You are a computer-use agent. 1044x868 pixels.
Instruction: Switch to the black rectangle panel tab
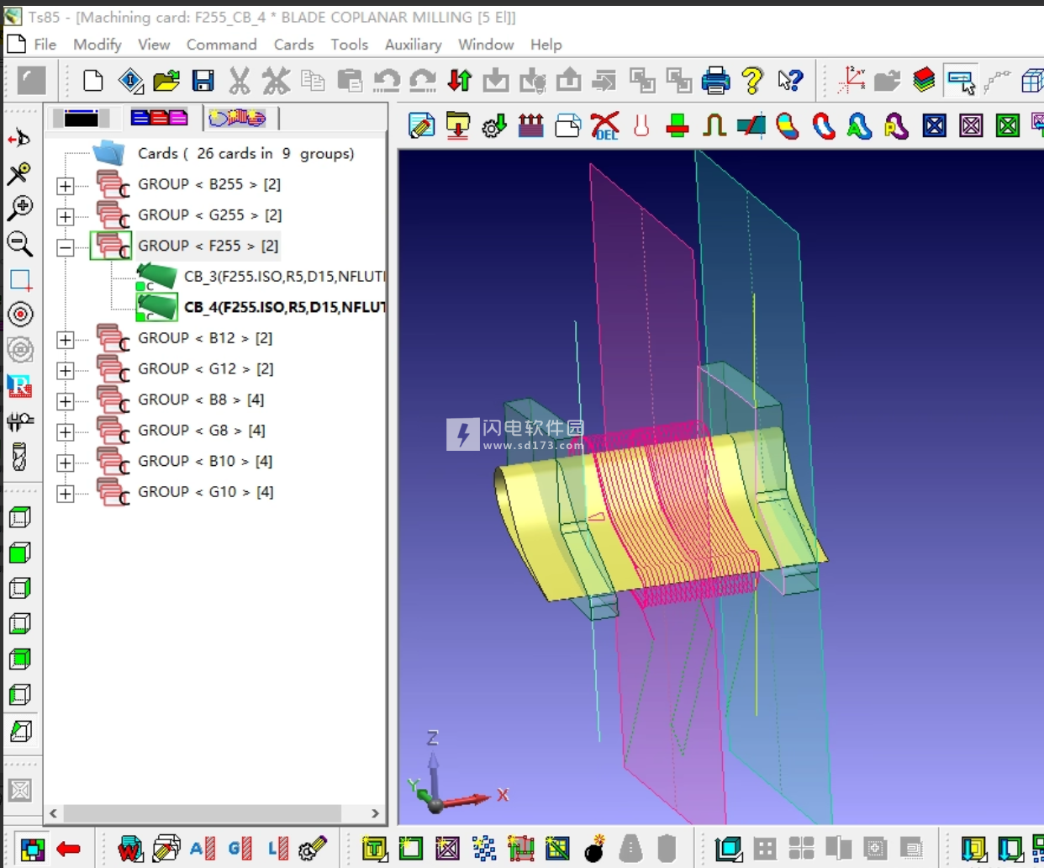click(x=81, y=119)
